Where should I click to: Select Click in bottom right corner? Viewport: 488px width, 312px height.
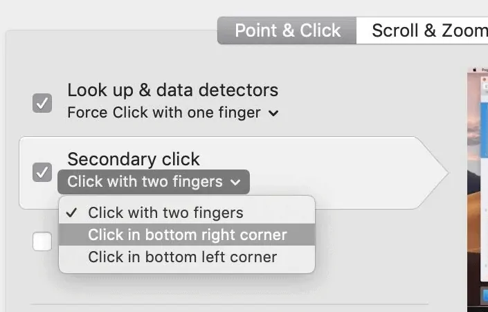187,235
